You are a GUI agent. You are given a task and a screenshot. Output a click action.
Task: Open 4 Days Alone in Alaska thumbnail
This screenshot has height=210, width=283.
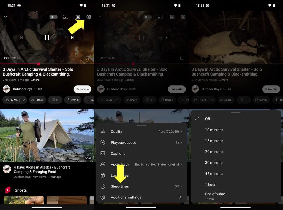click(47, 136)
